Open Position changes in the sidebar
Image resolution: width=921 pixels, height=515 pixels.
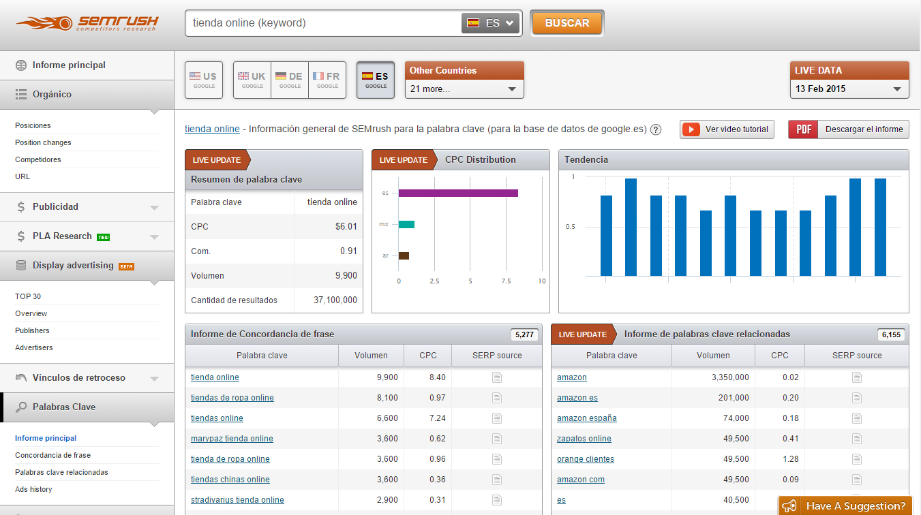(x=43, y=142)
